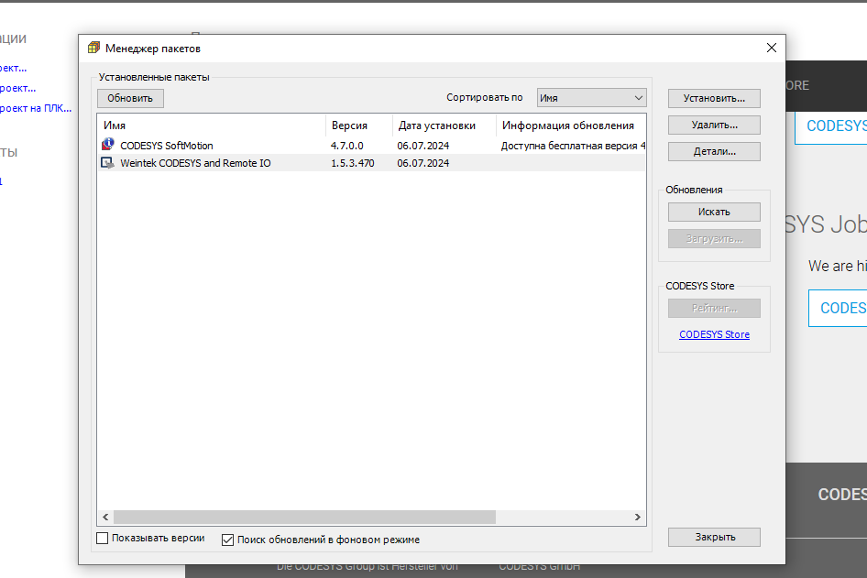Click 'Искать' to search updates
The width and height of the screenshot is (867, 578).
pyautogui.click(x=714, y=212)
